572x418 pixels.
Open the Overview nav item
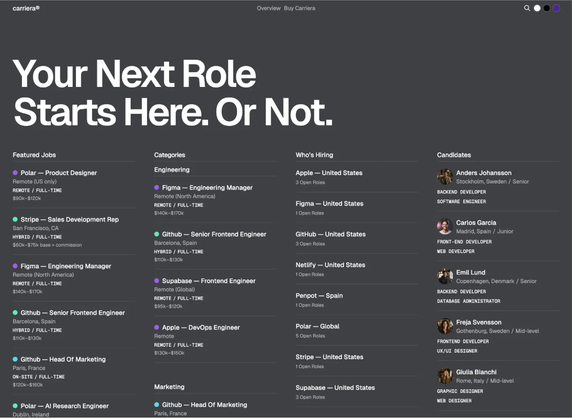pyautogui.click(x=269, y=8)
